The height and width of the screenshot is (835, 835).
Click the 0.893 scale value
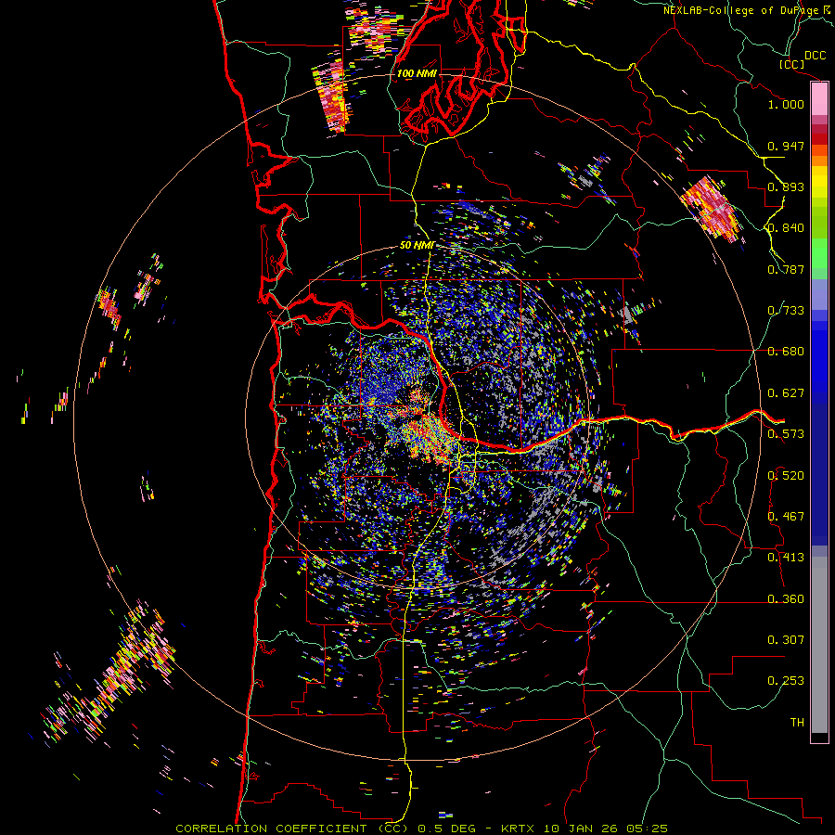point(786,186)
